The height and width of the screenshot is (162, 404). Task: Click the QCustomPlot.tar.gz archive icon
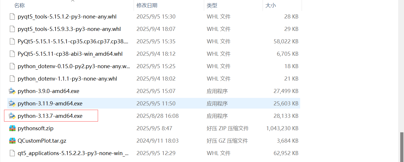(12, 141)
